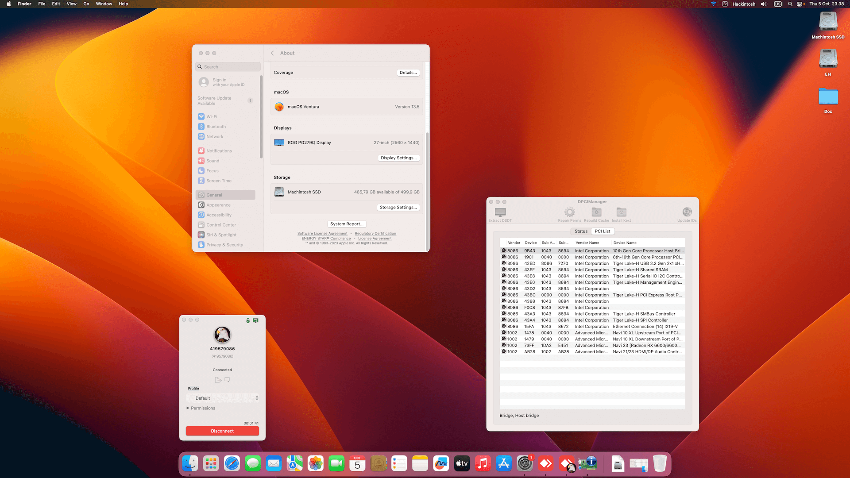The image size is (850, 478).
Task: Click the Vendor Name column header
Action: click(587, 243)
